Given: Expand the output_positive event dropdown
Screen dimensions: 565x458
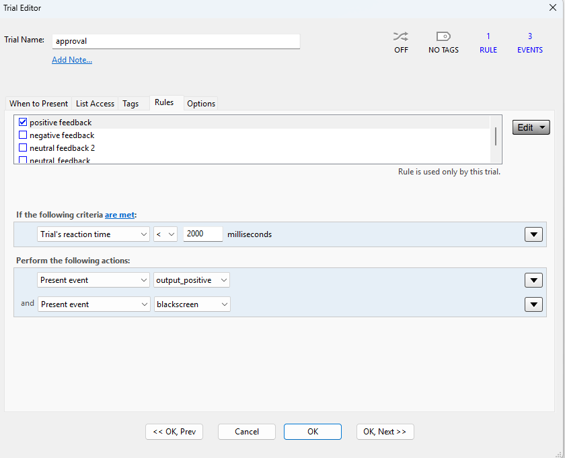Looking at the screenshot, I should click(x=192, y=280).
